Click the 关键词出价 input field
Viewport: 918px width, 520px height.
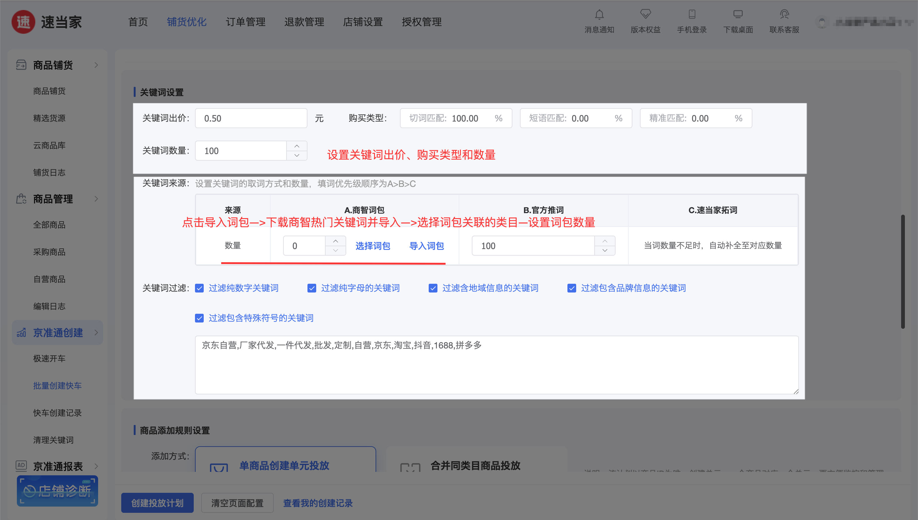251,118
